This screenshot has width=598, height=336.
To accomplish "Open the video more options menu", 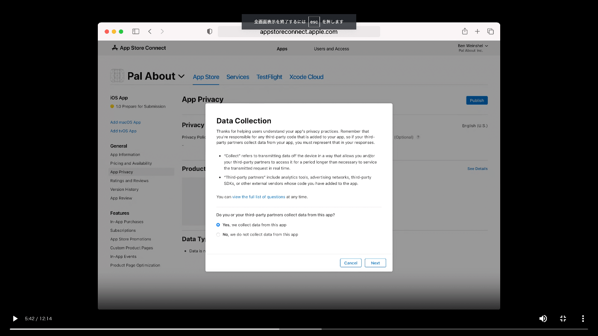I will (583, 318).
